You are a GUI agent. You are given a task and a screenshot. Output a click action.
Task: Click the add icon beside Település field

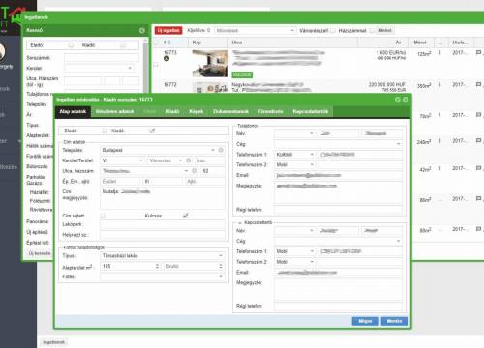221,150
